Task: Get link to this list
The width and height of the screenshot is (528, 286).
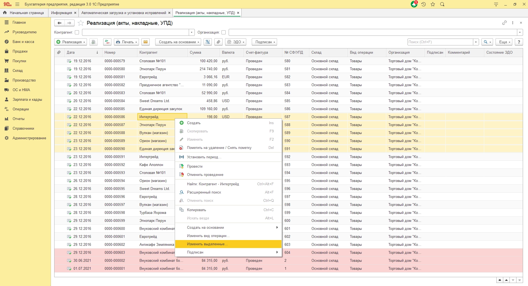Action: 504,23
